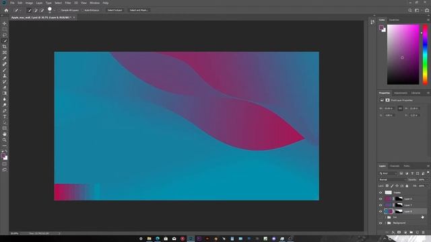This screenshot has height=242, width=431.
Task: Select the Hand tool
Action: click(x=5, y=134)
